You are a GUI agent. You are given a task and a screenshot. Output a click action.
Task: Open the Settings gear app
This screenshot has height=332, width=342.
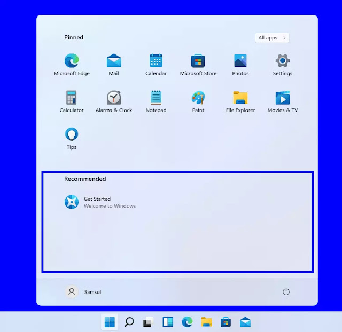point(283,65)
